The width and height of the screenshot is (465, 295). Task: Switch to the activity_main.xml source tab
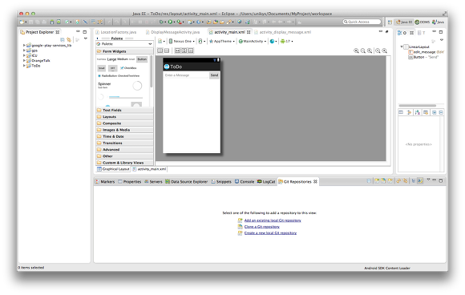pyautogui.click(x=149, y=169)
